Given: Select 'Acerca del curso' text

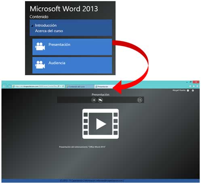Looking at the screenshot, I should click(x=49, y=31).
